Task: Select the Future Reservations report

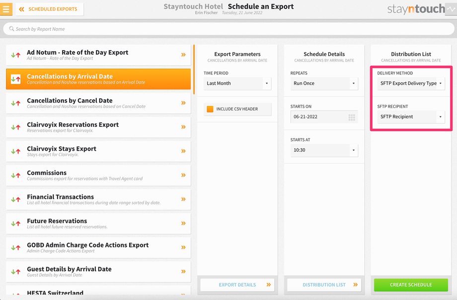Action: point(98,224)
